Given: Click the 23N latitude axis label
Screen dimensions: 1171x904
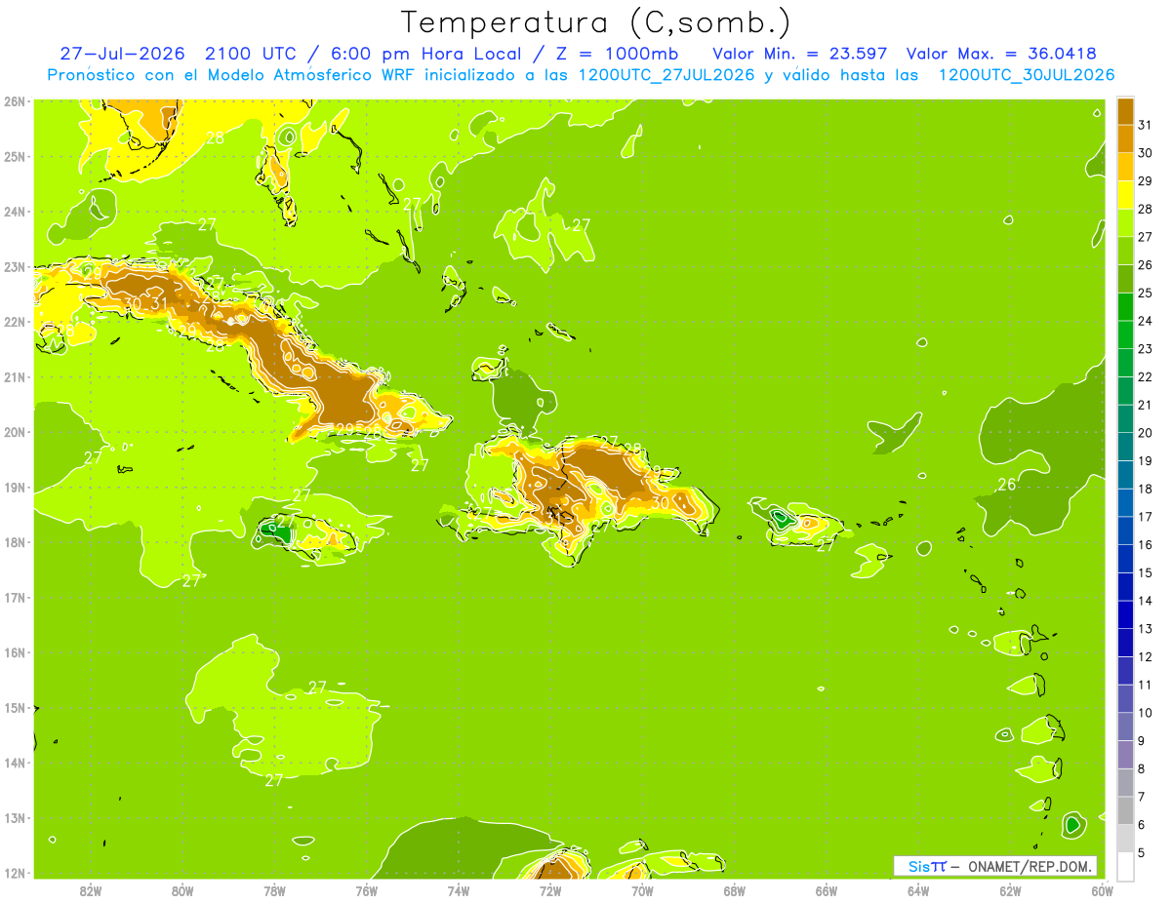Looking at the screenshot, I should coord(14,266).
